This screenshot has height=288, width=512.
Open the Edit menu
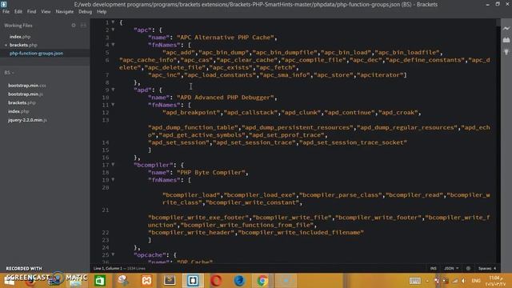coord(18,11)
